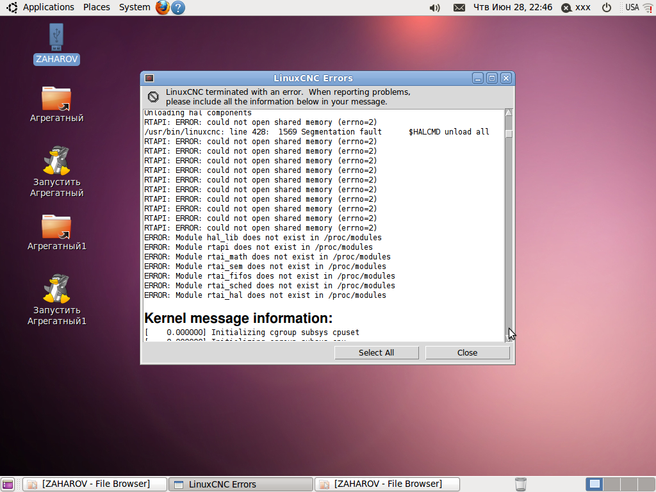Click the 'Module rtai_hal does not exist' line

[265, 295]
